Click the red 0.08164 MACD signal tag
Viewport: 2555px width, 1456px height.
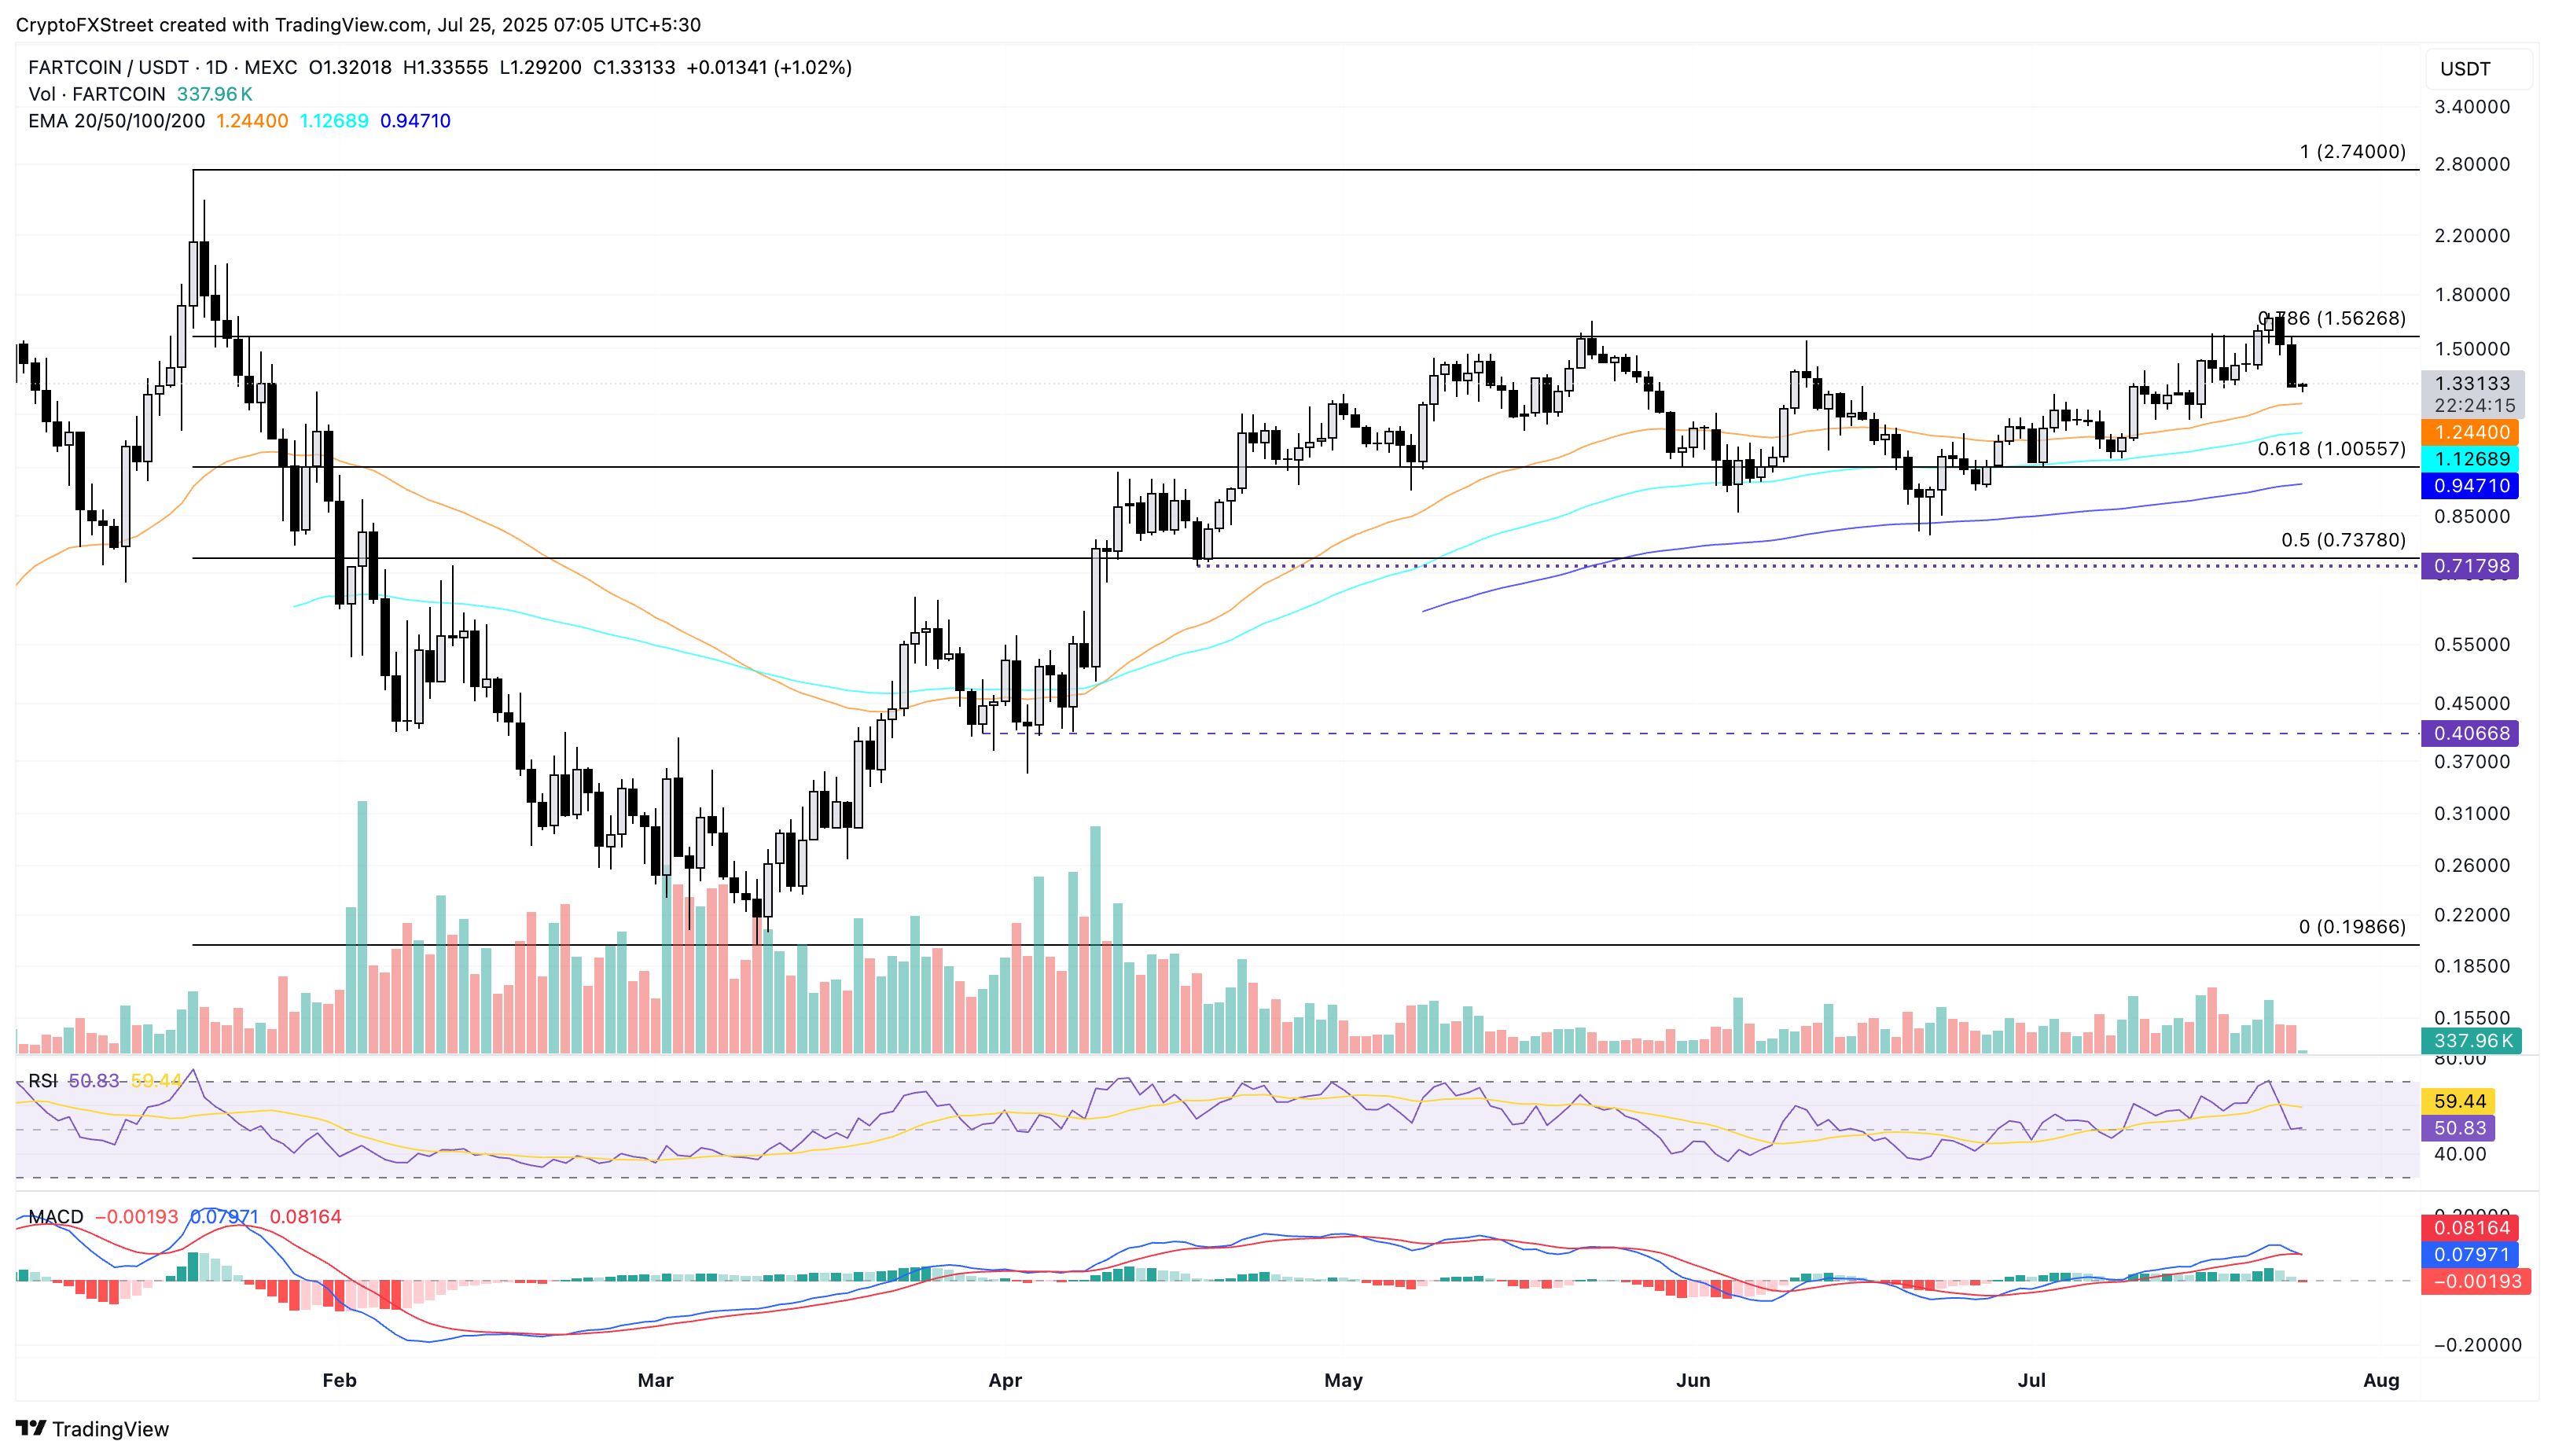pyautogui.click(x=2470, y=1228)
